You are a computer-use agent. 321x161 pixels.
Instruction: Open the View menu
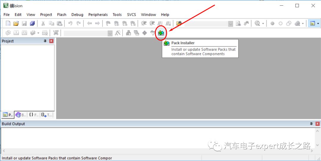coord(31,15)
